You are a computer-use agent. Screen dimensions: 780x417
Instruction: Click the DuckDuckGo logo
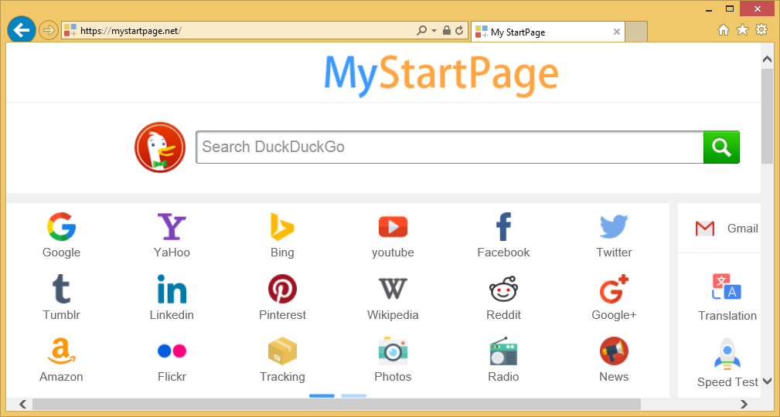click(160, 147)
